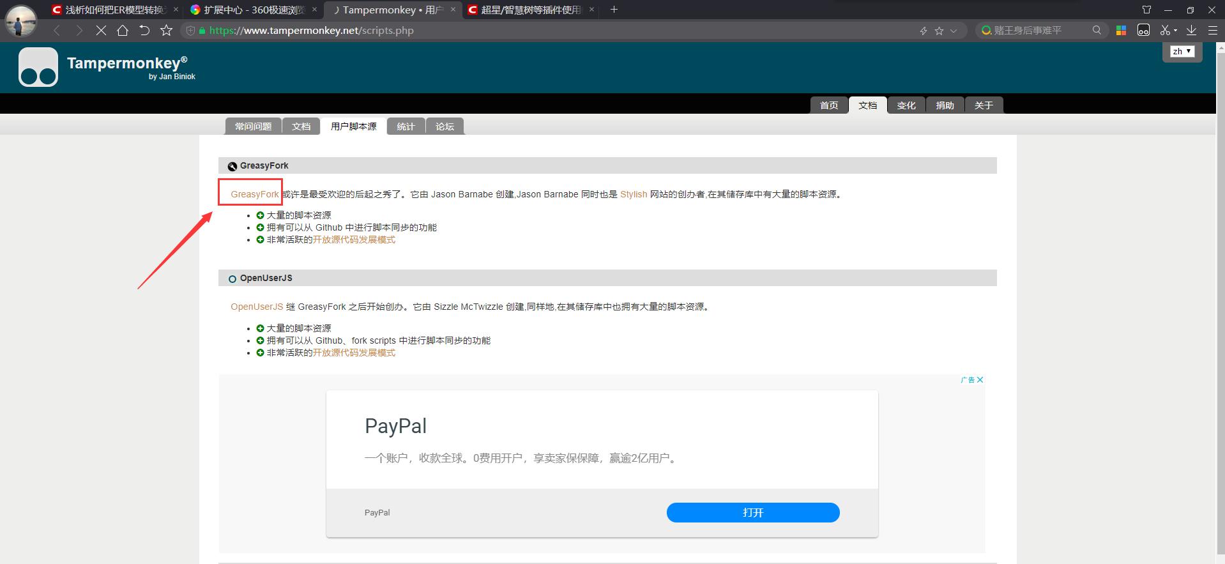Open 开放源代码发展模式 link under GreasyFork
Screen dimensions: 1225x564
(354, 240)
